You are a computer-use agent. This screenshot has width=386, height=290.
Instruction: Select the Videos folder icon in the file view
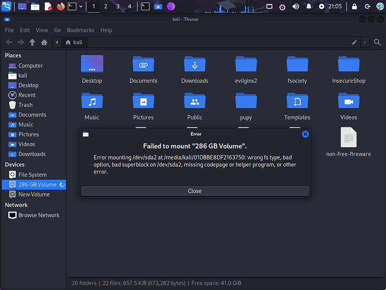point(348,100)
